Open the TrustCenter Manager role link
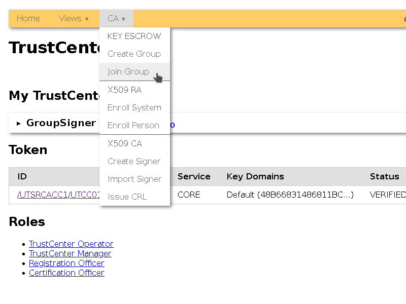Image resolution: width=406 pixels, height=304 pixels. pyautogui.click(x=70, y=253)
